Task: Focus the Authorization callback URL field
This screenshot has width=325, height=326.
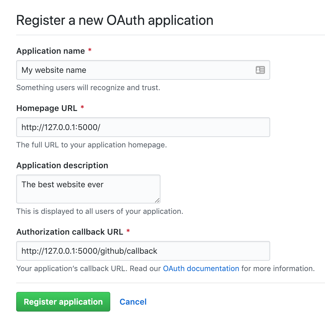Action: coord(143,251)
